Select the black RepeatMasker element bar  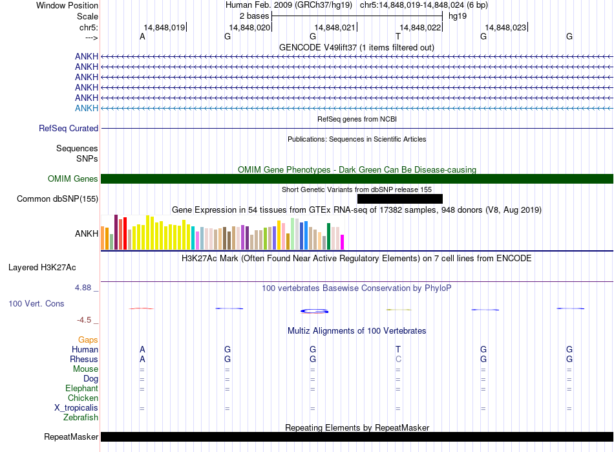(357, 436)
